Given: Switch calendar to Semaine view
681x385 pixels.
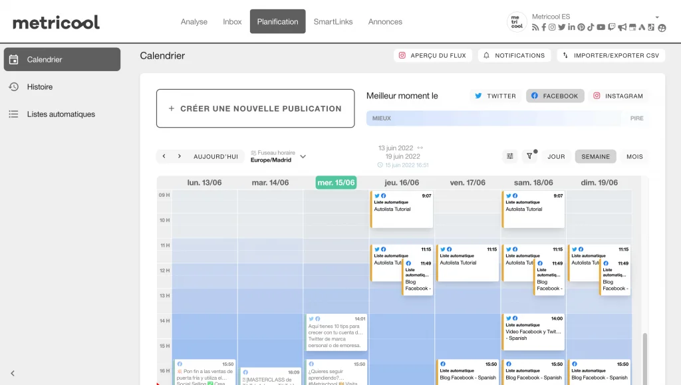Looking at the screenshot, I should [x=595, y=157].
